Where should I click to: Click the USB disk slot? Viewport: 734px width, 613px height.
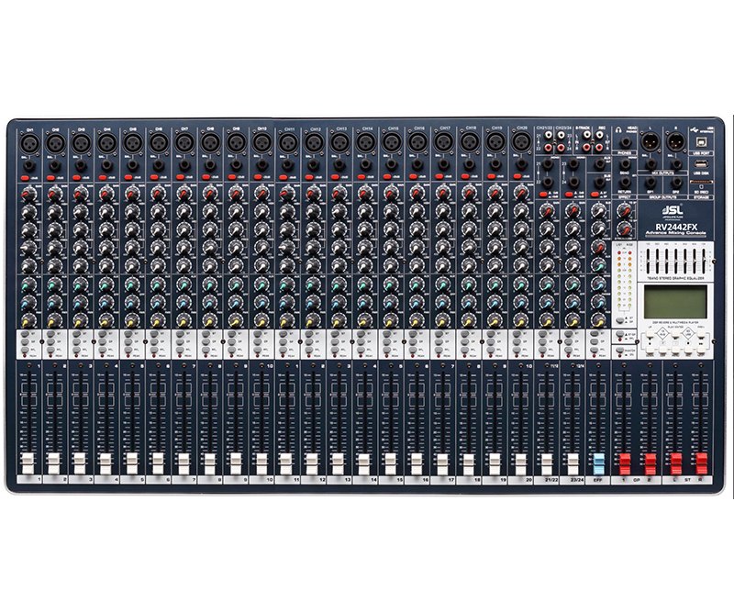click(x=699, y=164)
